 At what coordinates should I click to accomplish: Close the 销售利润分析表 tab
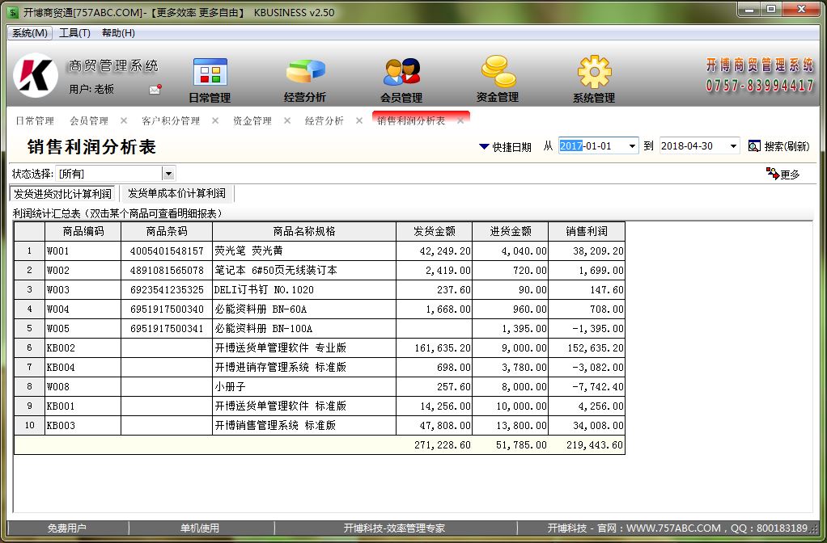pos(460,120)
